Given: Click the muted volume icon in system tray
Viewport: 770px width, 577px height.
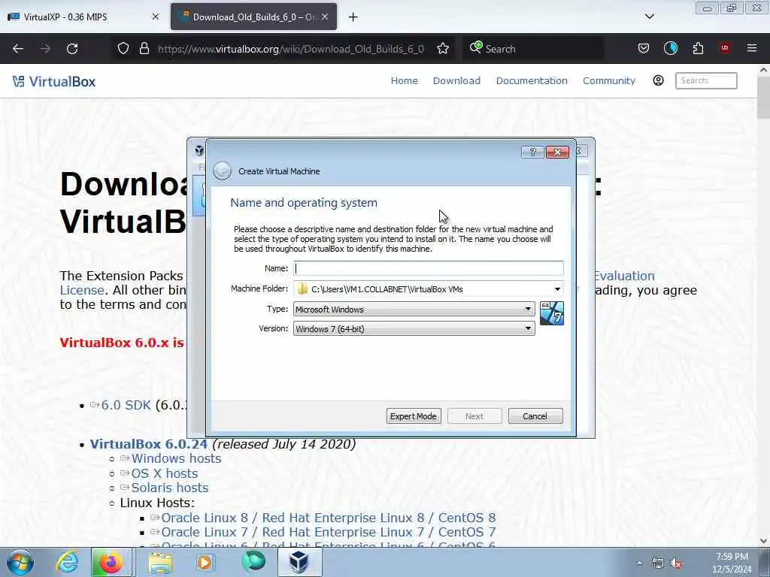Looking at the screenshot, I should tap(677, 563).
